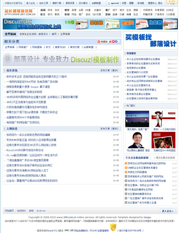
Task: Select 搜索与SEO category link
Action: [61, 47]
